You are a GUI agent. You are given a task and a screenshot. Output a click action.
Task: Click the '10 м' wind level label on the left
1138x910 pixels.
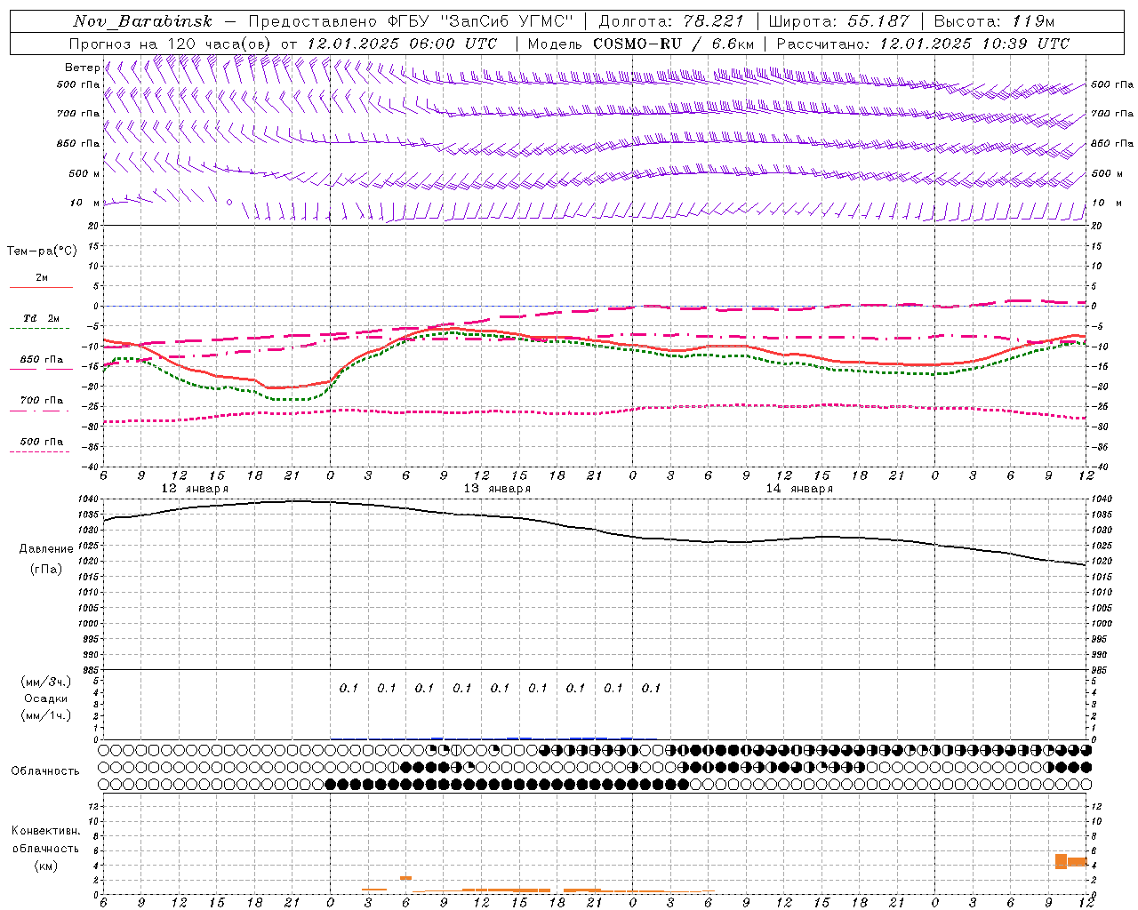[x=85, y=203]
